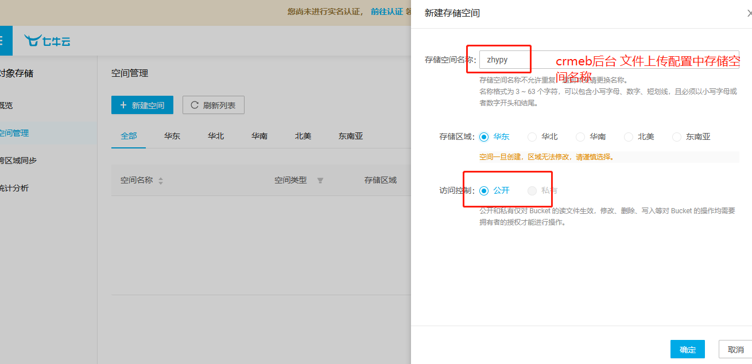Switch to the 华北 region tab
The width and height of the screenshot is (752, 364).
216,136
